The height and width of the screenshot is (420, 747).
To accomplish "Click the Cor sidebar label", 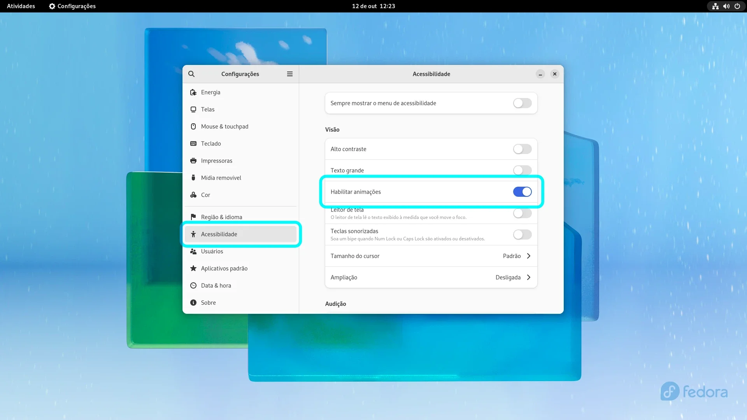I will (205, 195).
